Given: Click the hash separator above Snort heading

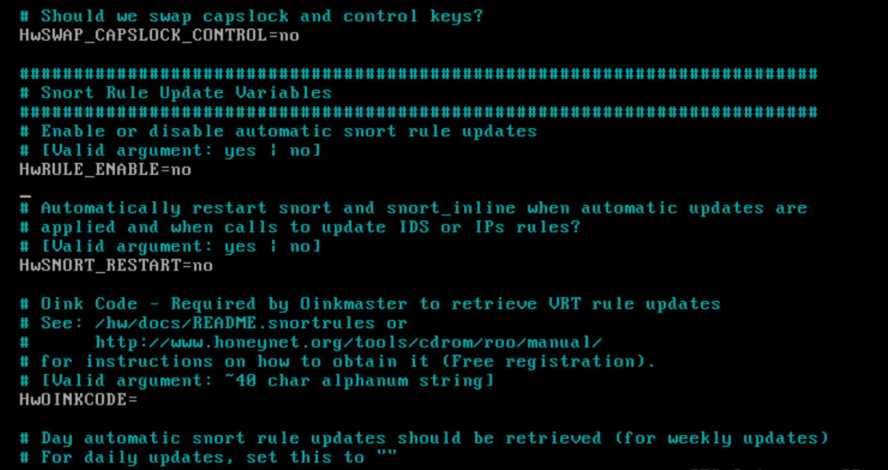Looking at the screenshot, I should pos(418,74).
